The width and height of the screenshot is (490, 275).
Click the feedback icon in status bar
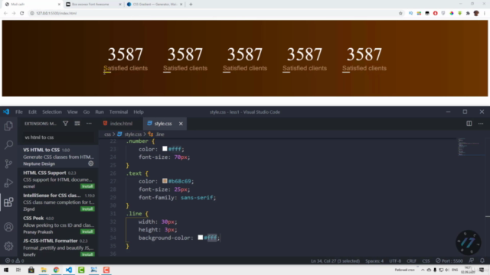point(472,260)
